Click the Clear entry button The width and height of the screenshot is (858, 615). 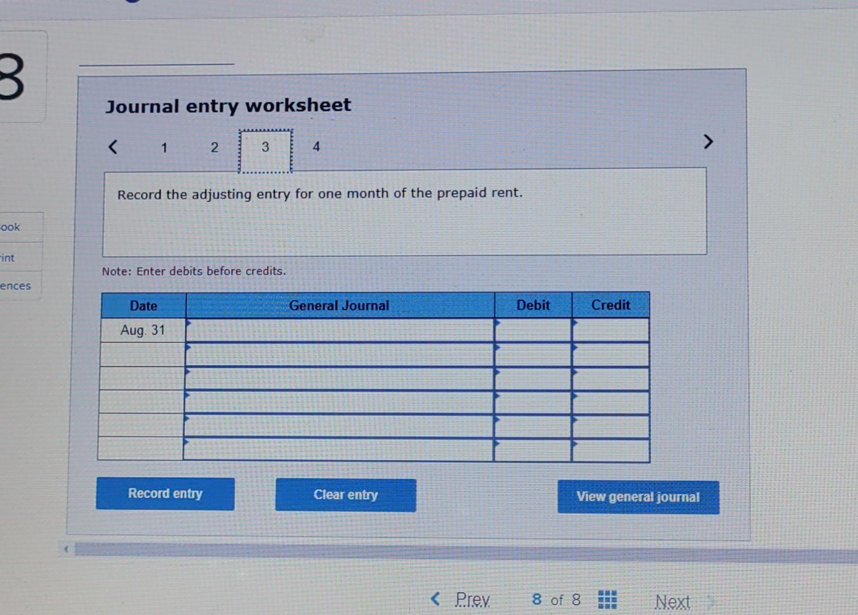point(346,495)
